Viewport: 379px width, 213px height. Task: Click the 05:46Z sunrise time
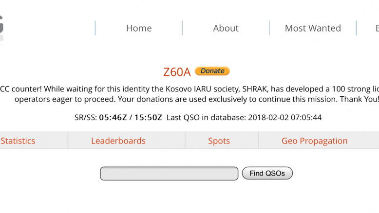click(x=113, y=118)
